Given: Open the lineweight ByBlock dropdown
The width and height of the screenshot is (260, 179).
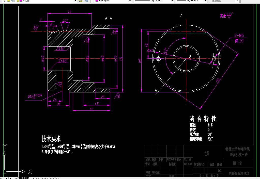Looking at the screenshot, I should tap(206, 1).
